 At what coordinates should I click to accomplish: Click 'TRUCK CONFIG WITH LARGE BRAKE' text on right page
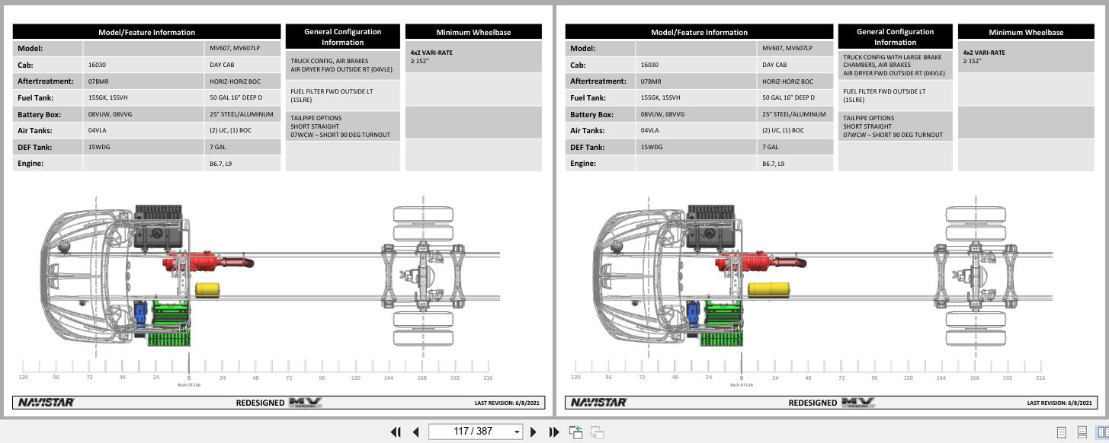coord(892,57)
